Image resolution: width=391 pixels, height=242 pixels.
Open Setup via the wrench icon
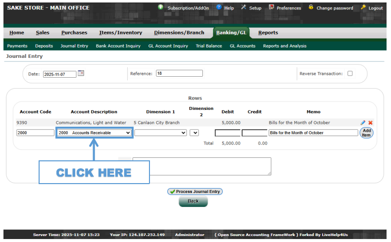pyautogui.click(x=244, y=7)
